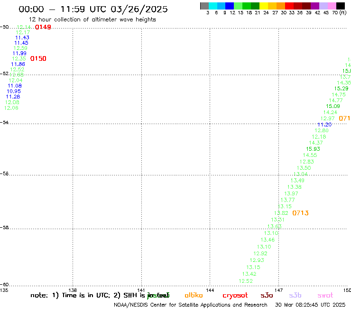Image resolution: width=351 pixels, height=309 pixels.
Task: Select wave height value 13.49
Action: (297, 181)
